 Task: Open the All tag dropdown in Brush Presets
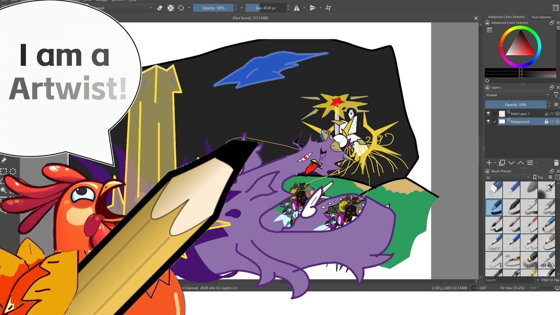(507, 177)
